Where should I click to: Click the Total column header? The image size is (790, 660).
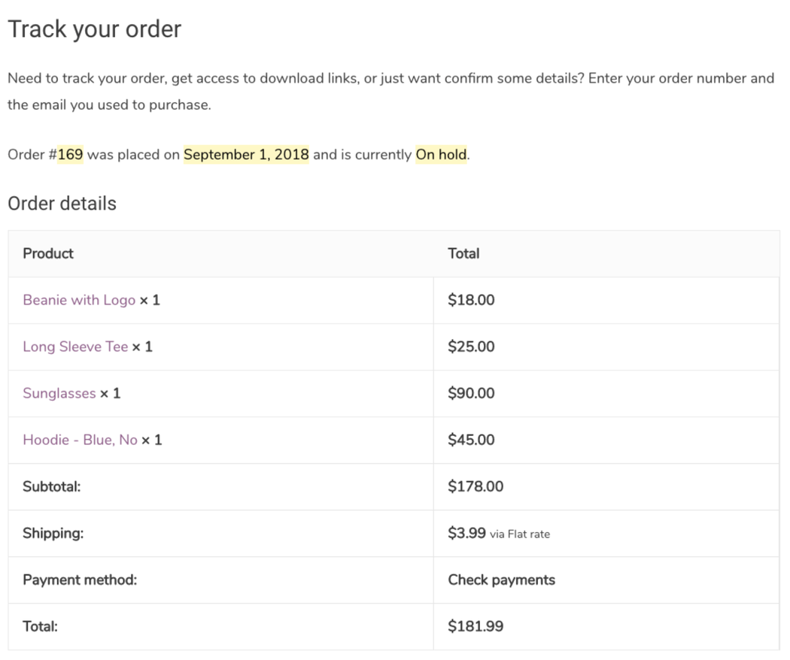[463, 253]
